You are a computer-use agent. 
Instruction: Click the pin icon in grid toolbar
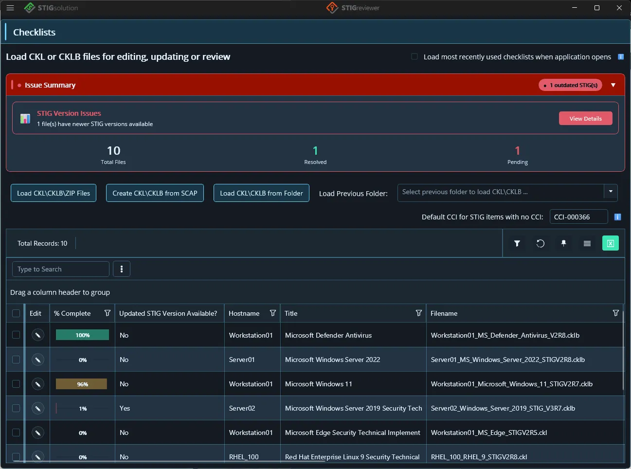564,243
